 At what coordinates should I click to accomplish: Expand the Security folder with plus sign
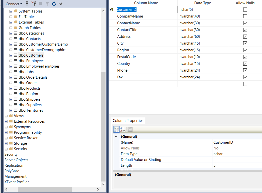(6, 149)
